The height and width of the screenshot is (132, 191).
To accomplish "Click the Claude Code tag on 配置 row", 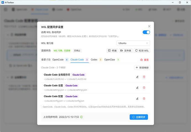I will [x=71, y=97].
